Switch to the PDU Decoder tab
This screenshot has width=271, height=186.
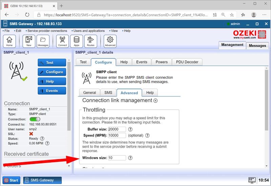point(187,62)
